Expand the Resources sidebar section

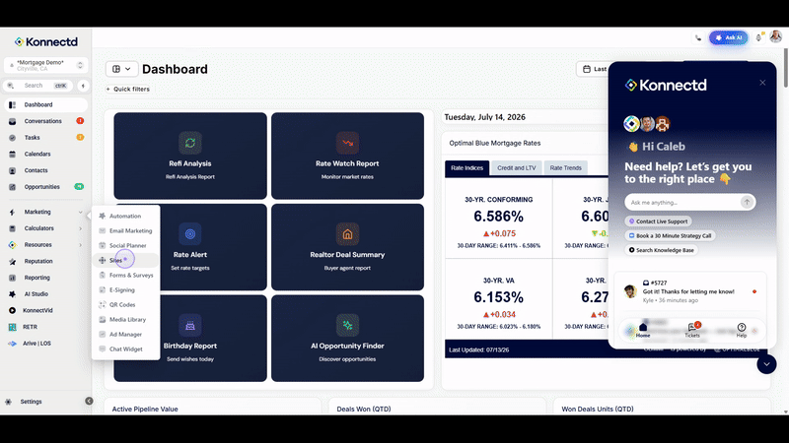pos(45,244)
